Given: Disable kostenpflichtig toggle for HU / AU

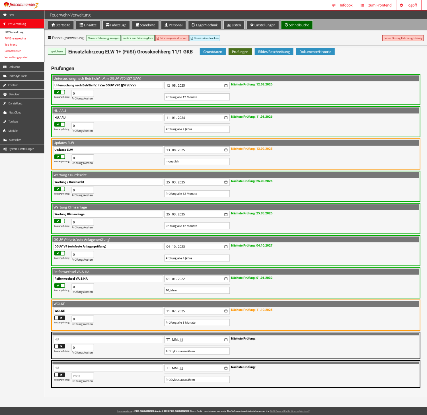Looking at the screenshot, I should pos(59,124).
